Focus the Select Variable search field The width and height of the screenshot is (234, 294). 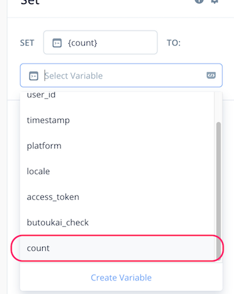click(x=121, y=75)
